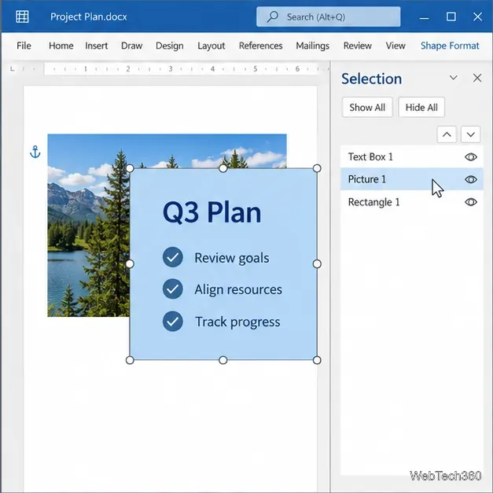Click the top-right resize handle of the shape
Screen dimensions: 493x493
pyautogui.click(x=317, y=168)
